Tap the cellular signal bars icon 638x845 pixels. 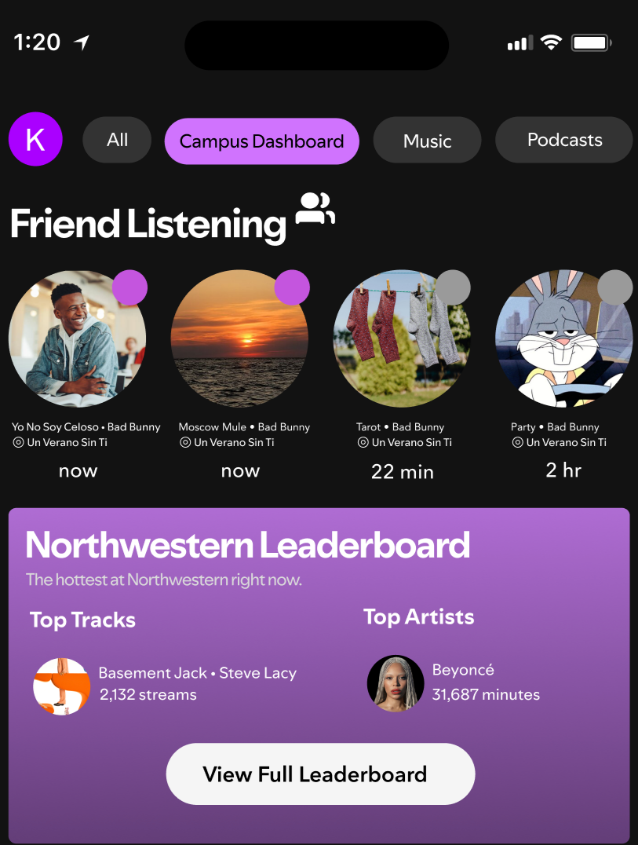click(520, 42)
